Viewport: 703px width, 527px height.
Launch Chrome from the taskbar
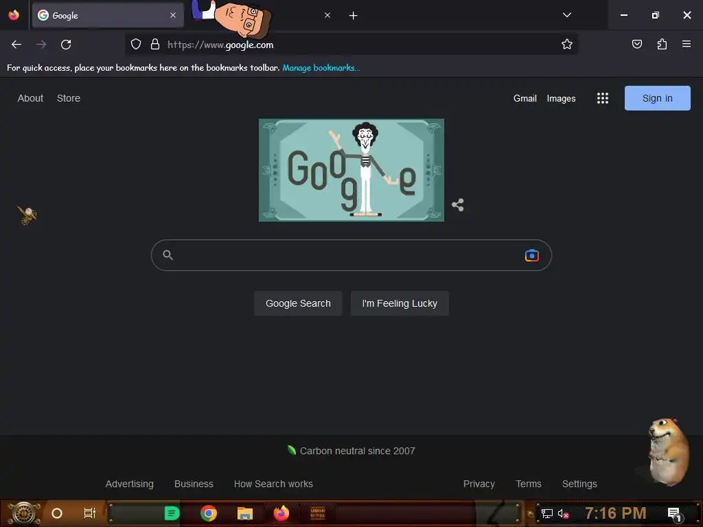point(209,513)
